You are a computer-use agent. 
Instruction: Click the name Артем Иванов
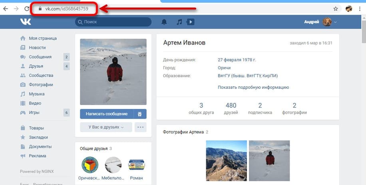pos(184,43)
